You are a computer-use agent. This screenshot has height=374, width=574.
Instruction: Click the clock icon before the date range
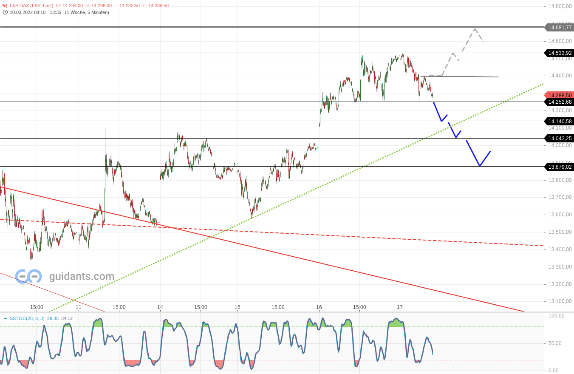tap(5, 12)
